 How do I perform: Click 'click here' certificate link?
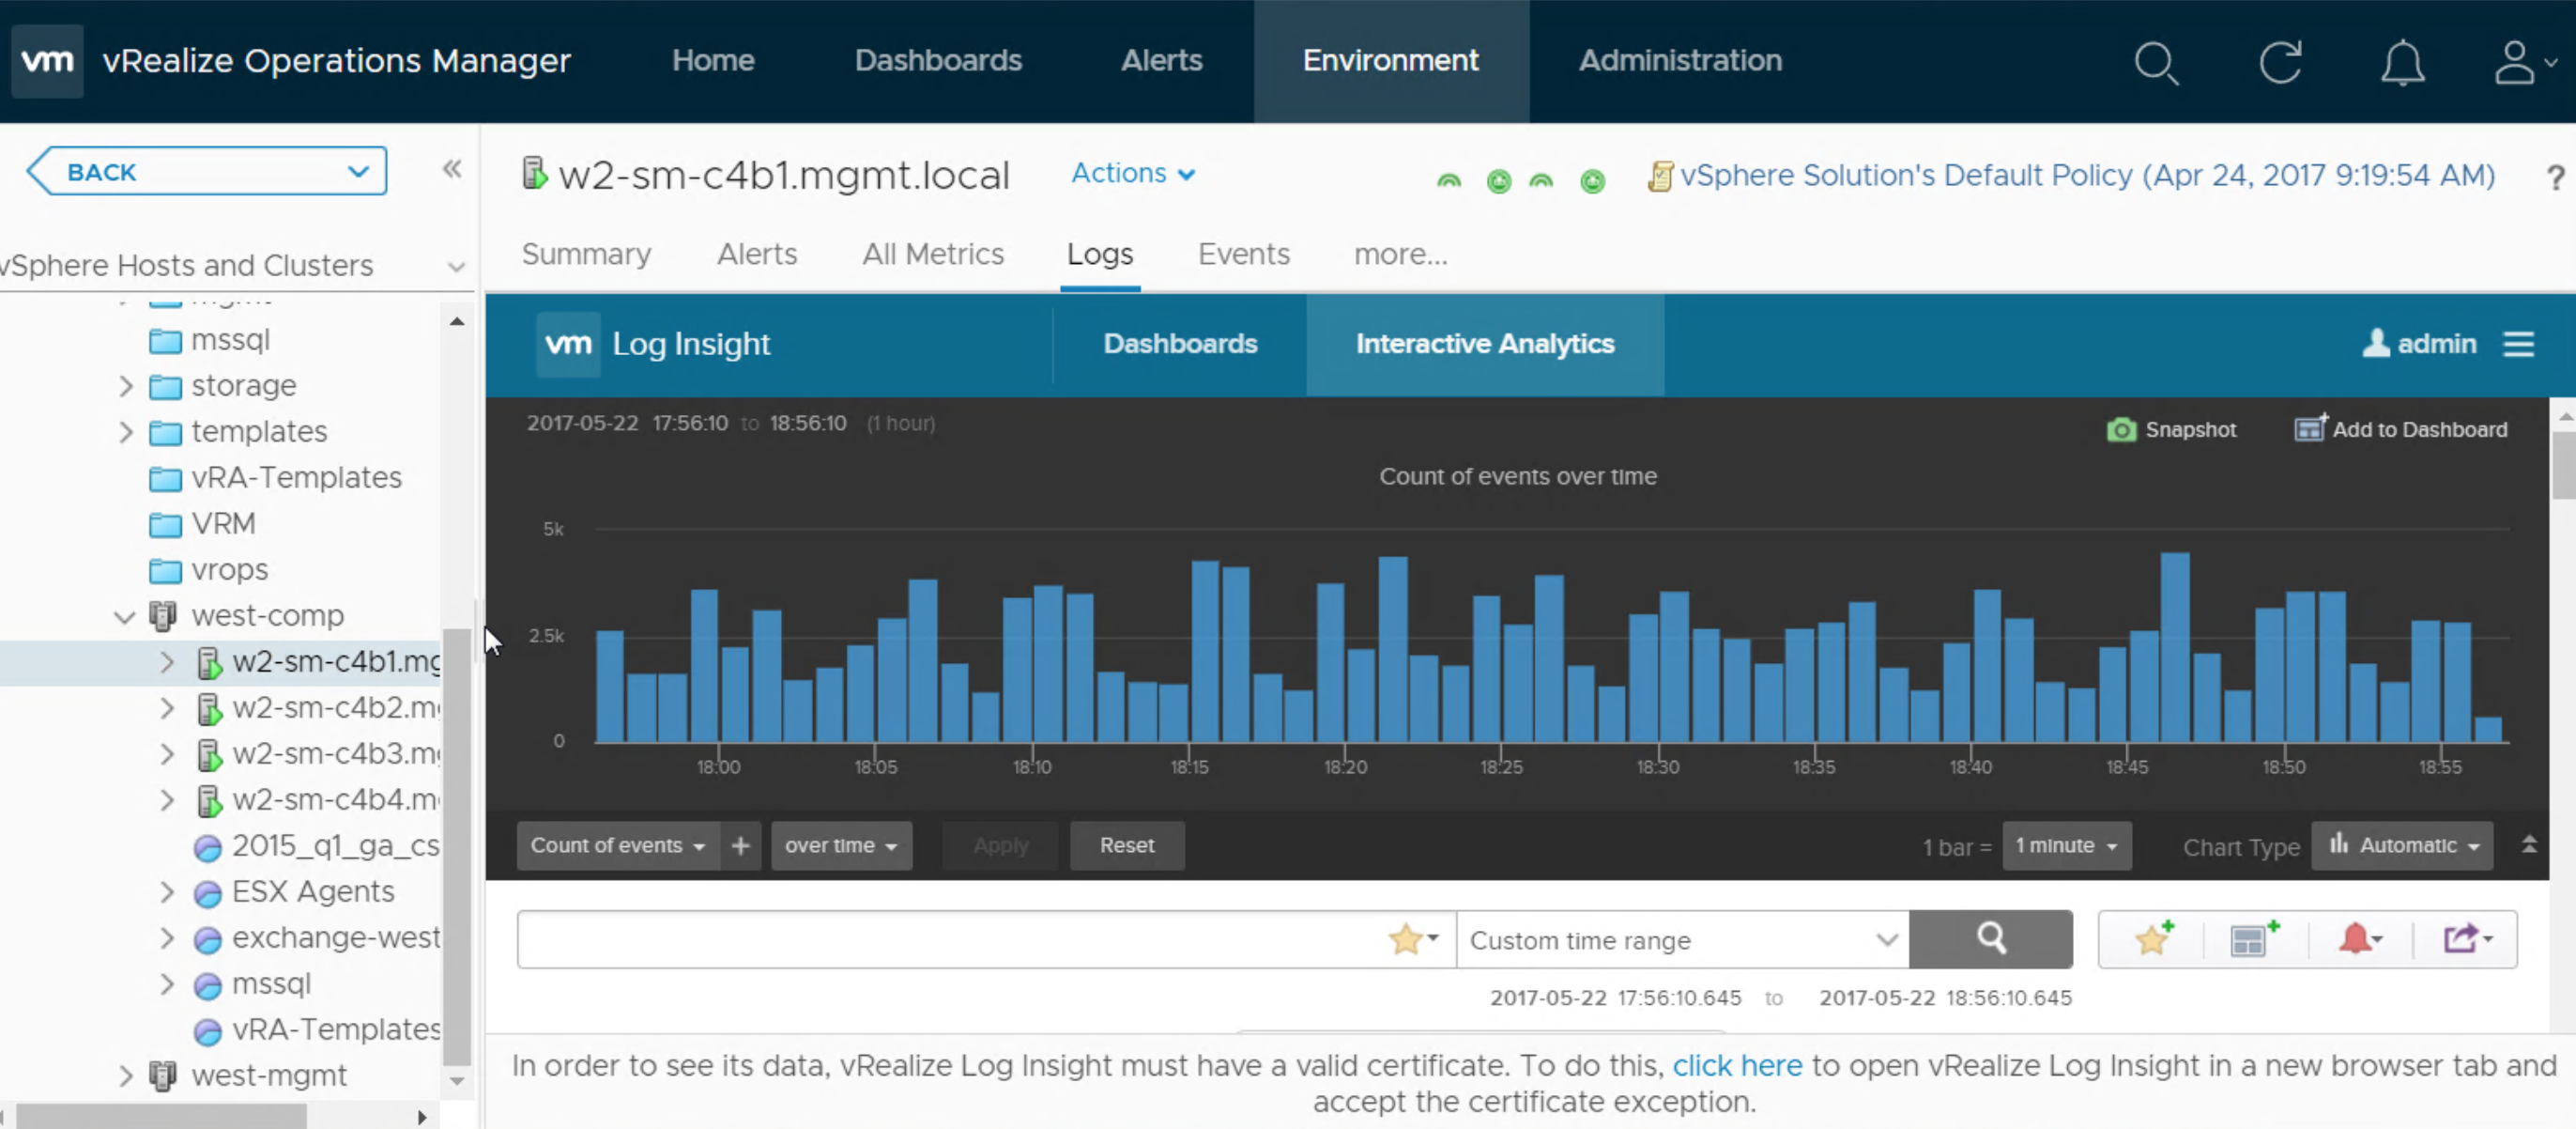coord(1737,1066)
